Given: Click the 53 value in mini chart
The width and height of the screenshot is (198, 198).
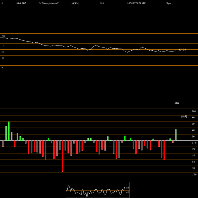Looking at the screenshot, I should [128, 188].
